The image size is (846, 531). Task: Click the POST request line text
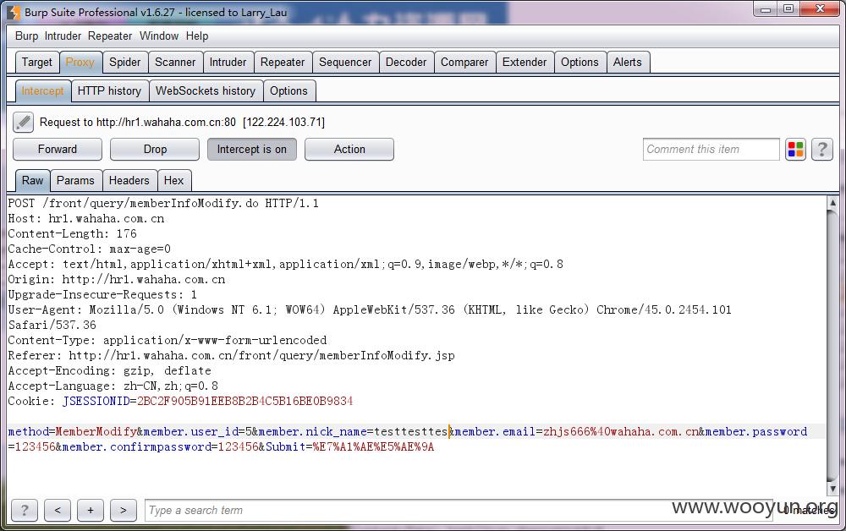[163, 203]
